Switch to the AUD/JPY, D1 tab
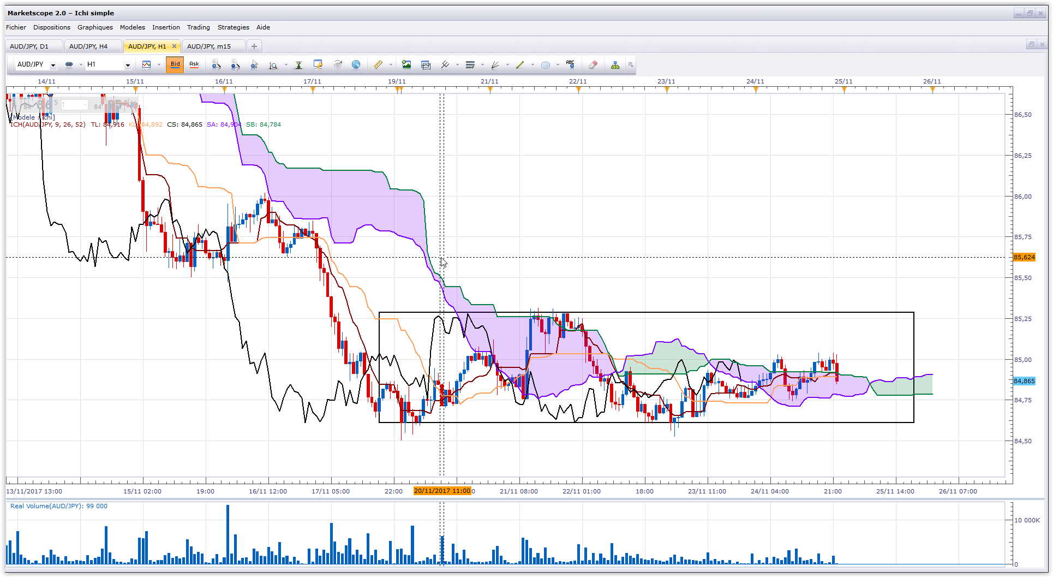This screenshot has width=1053, height=577. (33, 46)
